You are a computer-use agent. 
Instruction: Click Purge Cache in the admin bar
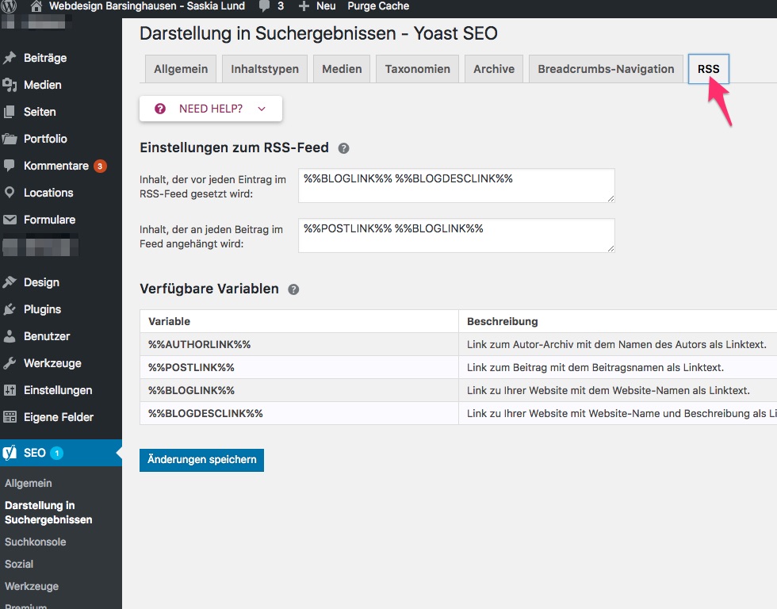pyautogui.click(x=378, y=6)
